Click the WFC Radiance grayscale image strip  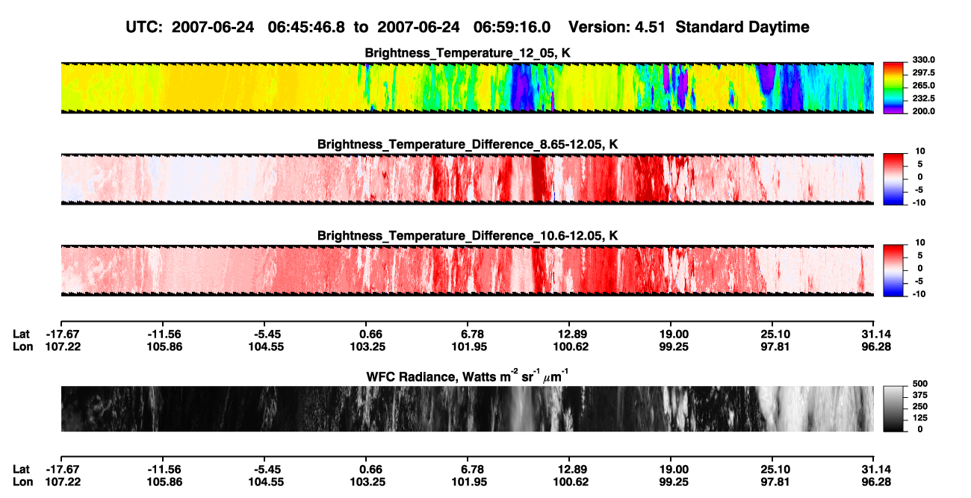[x=467, y=408]
